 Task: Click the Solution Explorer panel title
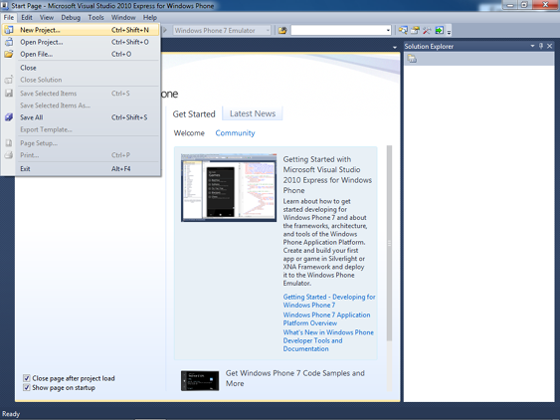coord(429,46)
